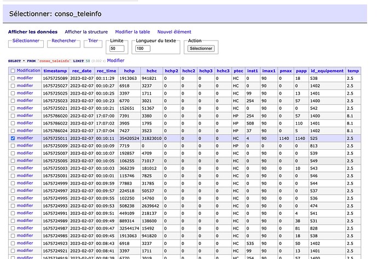Sort by the papp column header
The width and height of the screenshot is (378, 259).
[x=301, y=71]
